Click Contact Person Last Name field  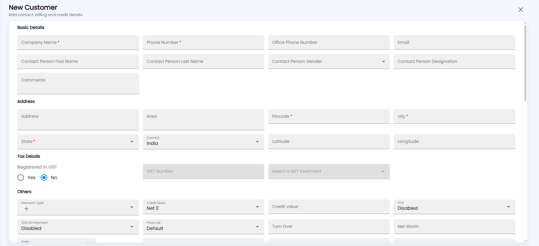(204, 61)
